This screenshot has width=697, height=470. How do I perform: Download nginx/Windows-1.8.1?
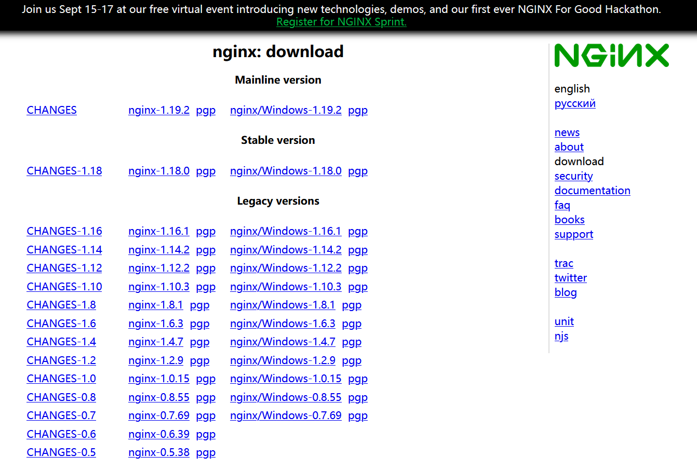pyautogui.click(x=283, y=305)
